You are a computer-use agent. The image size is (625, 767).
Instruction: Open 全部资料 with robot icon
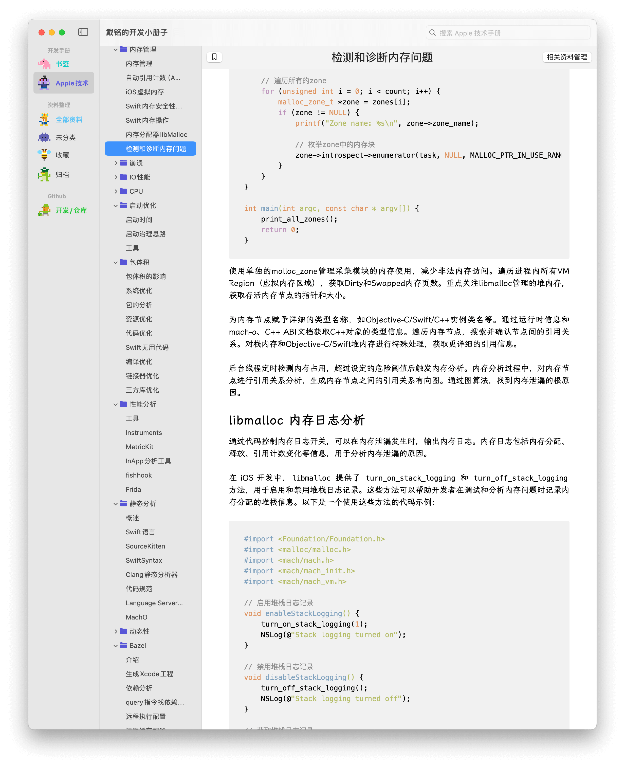coord(44,120)
